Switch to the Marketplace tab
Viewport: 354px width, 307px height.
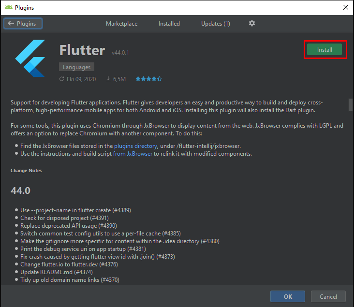coord(121,24)
